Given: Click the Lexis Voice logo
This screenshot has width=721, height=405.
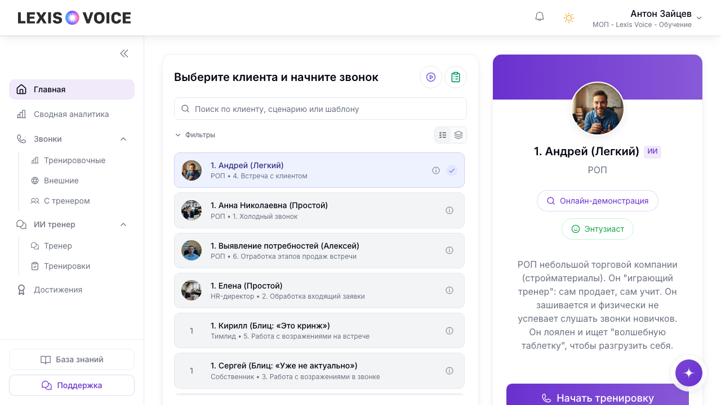Looking at the screenshot, I should (74, 18).
